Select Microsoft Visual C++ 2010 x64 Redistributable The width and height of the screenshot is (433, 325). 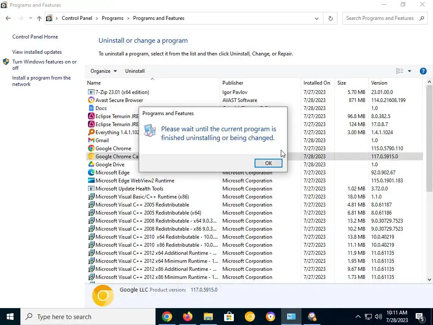tap(254, 237)
